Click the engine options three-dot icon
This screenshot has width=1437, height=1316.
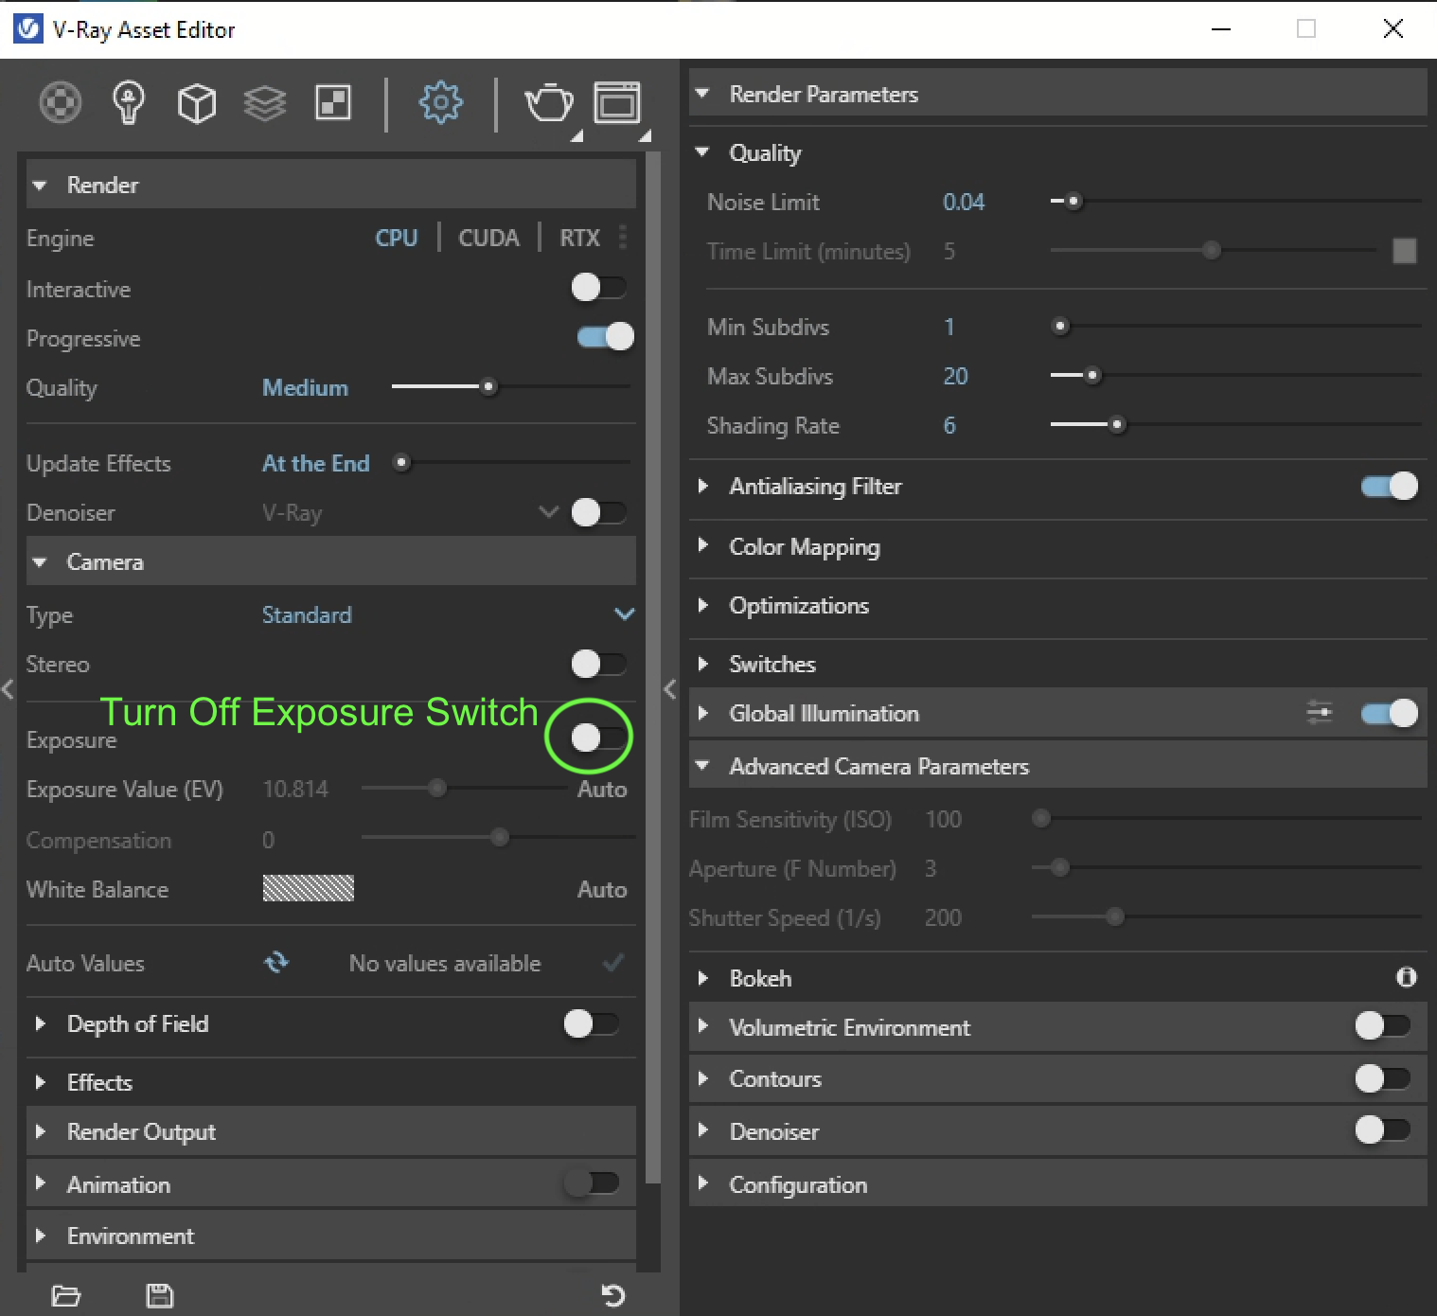(x=622, y=237)
